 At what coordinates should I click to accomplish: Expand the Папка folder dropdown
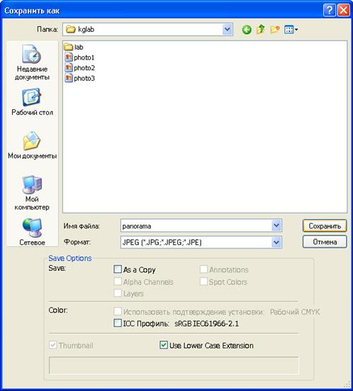pos(228,29)
